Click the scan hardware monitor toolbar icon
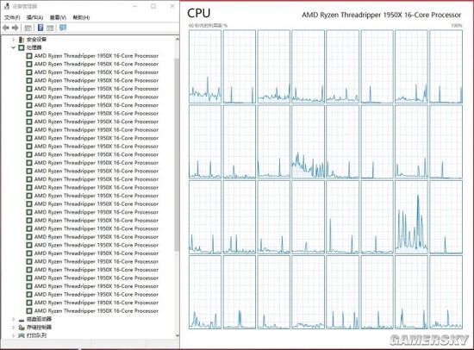The image size is (474, 350). coord(63,28)
